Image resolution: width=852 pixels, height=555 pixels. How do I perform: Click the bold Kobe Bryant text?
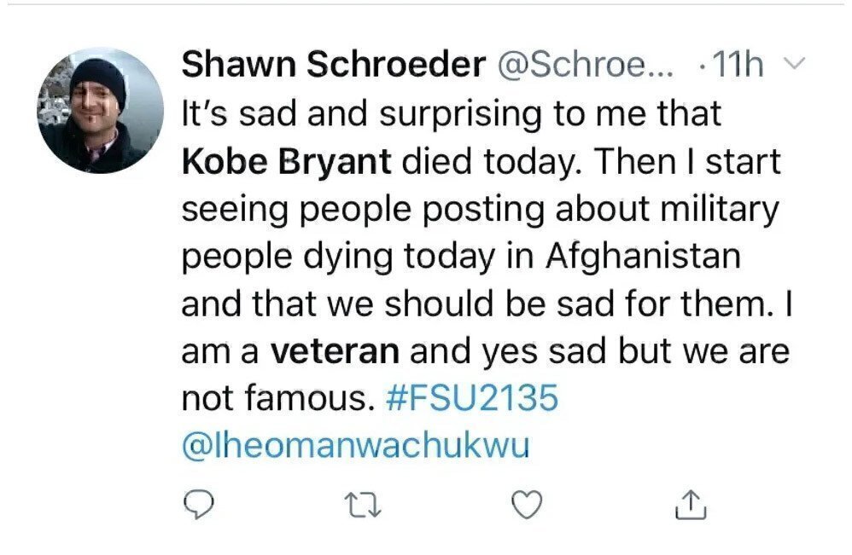tap(287, 161)
